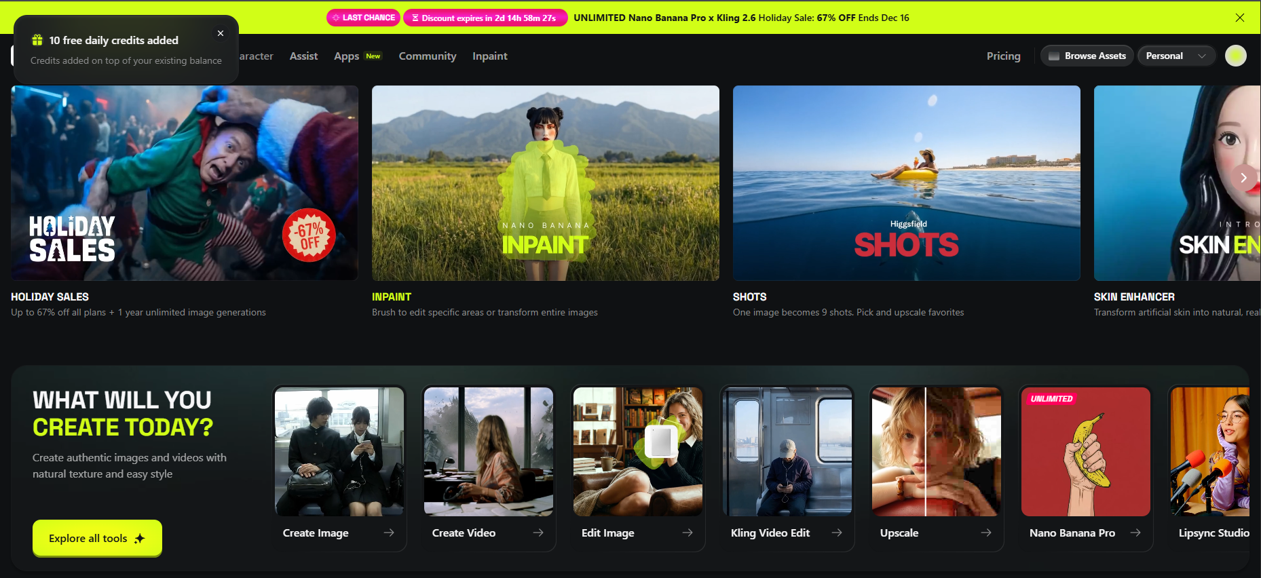The height and width of the screenshot is (578, 1261).
Task: Click the Browse Assets button
Action: click(x=1087, y=56)
